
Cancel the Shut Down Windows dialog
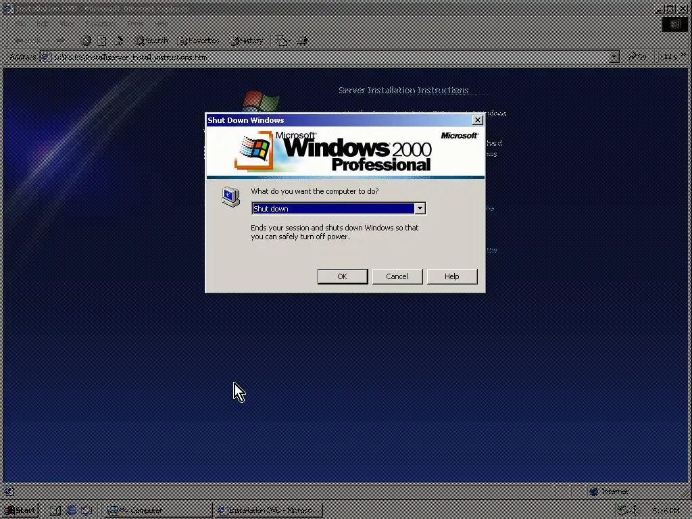coord(397,276)
